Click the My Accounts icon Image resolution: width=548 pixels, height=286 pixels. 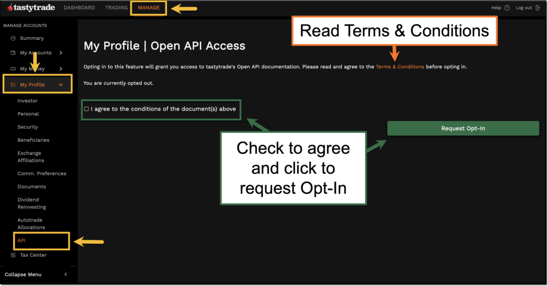pyautogui.click(x=13, y=53)
